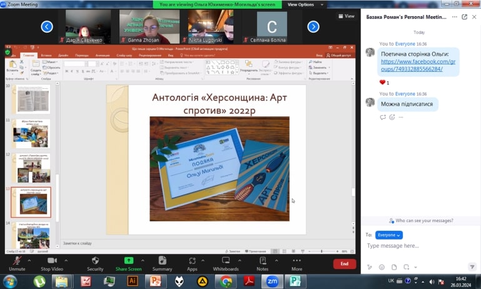Show next participants with right arrow
This screenshot has width=481, height=289.
313,27
